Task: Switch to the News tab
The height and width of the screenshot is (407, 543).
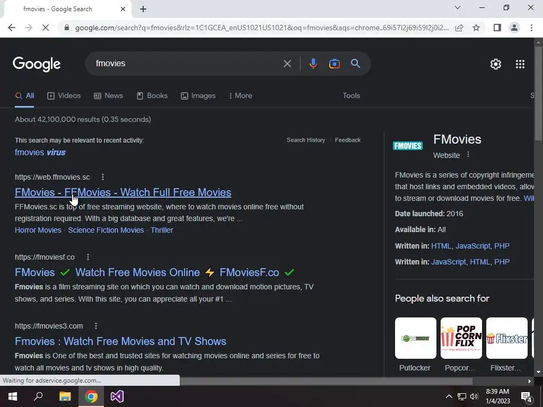Action: (108, 96)
